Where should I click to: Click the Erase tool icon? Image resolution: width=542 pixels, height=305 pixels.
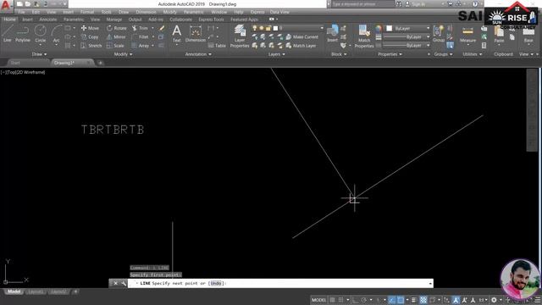(x=162, y=28)
